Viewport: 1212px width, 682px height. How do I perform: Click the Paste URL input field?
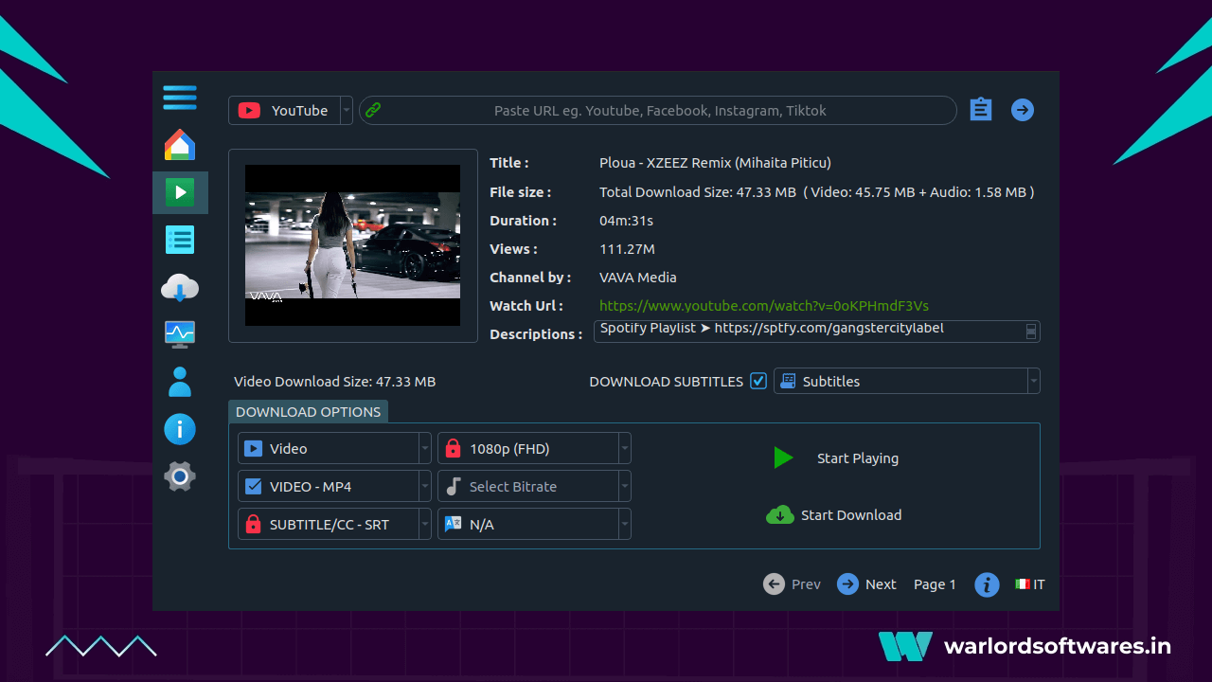point(658,110)
